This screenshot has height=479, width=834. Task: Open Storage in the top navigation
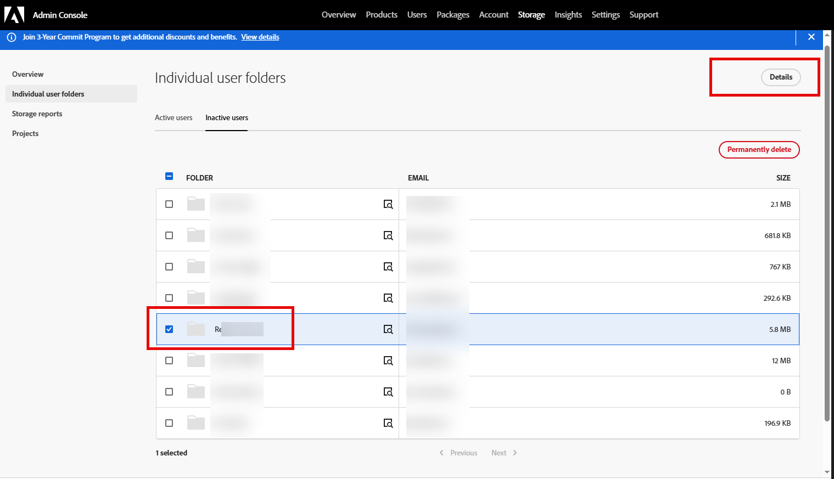pyautogui.click(x=531, y=14)
